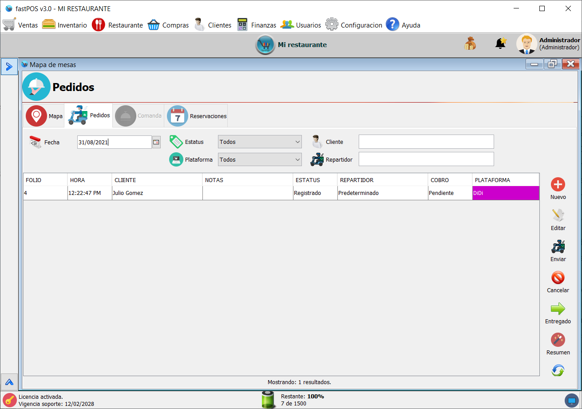Click the Mi restaurante header button

pyautogui.click(x=292, y=45)
